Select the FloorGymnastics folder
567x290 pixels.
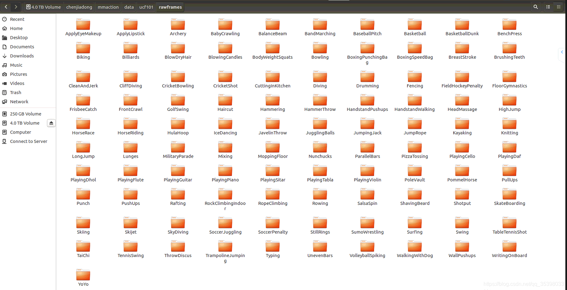510,80
